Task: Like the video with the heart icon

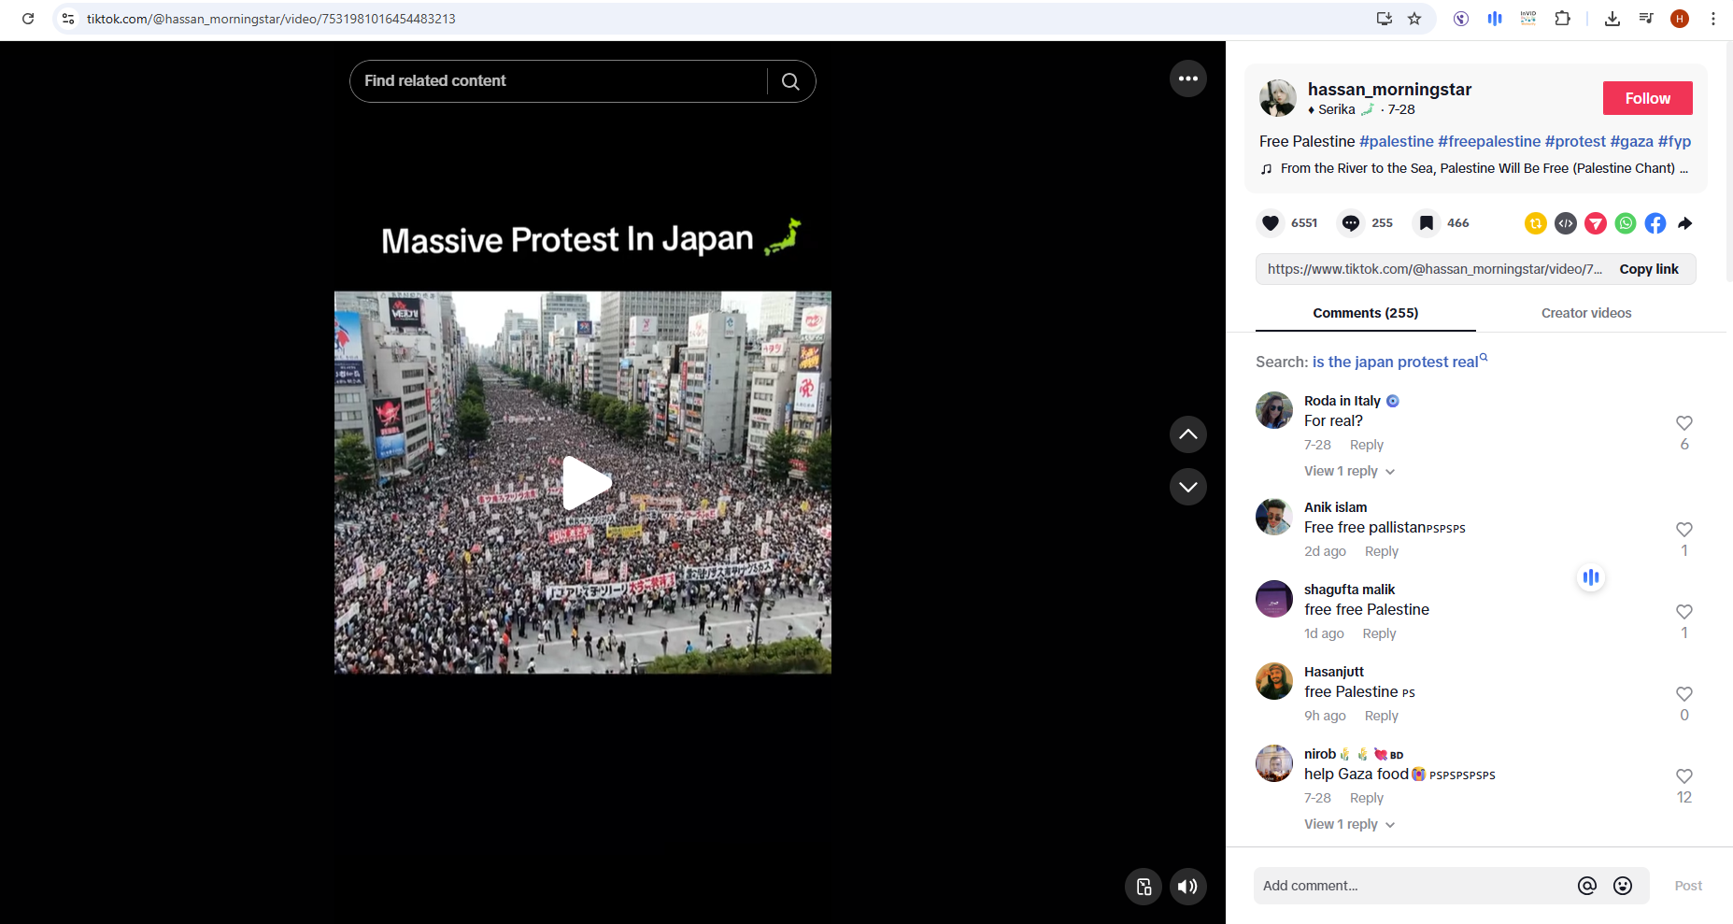Action: [1271, 223]
